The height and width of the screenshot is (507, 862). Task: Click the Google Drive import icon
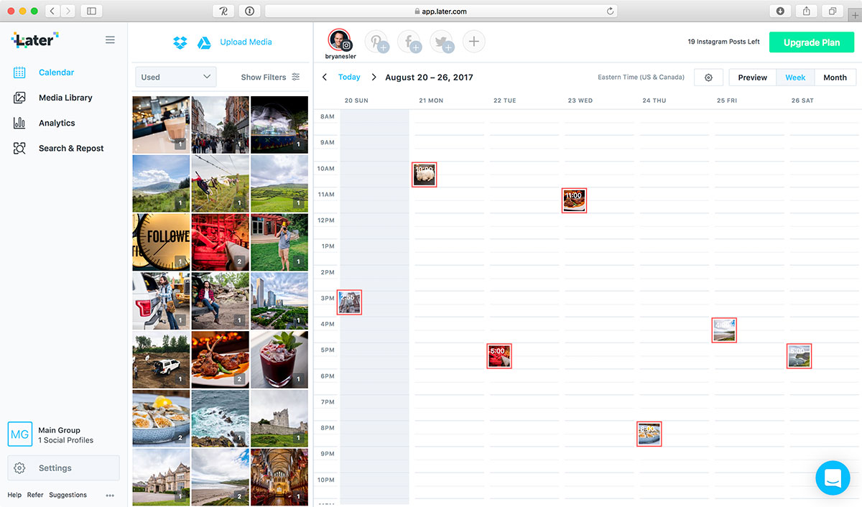pyautogui.click(x=203, y=42)
